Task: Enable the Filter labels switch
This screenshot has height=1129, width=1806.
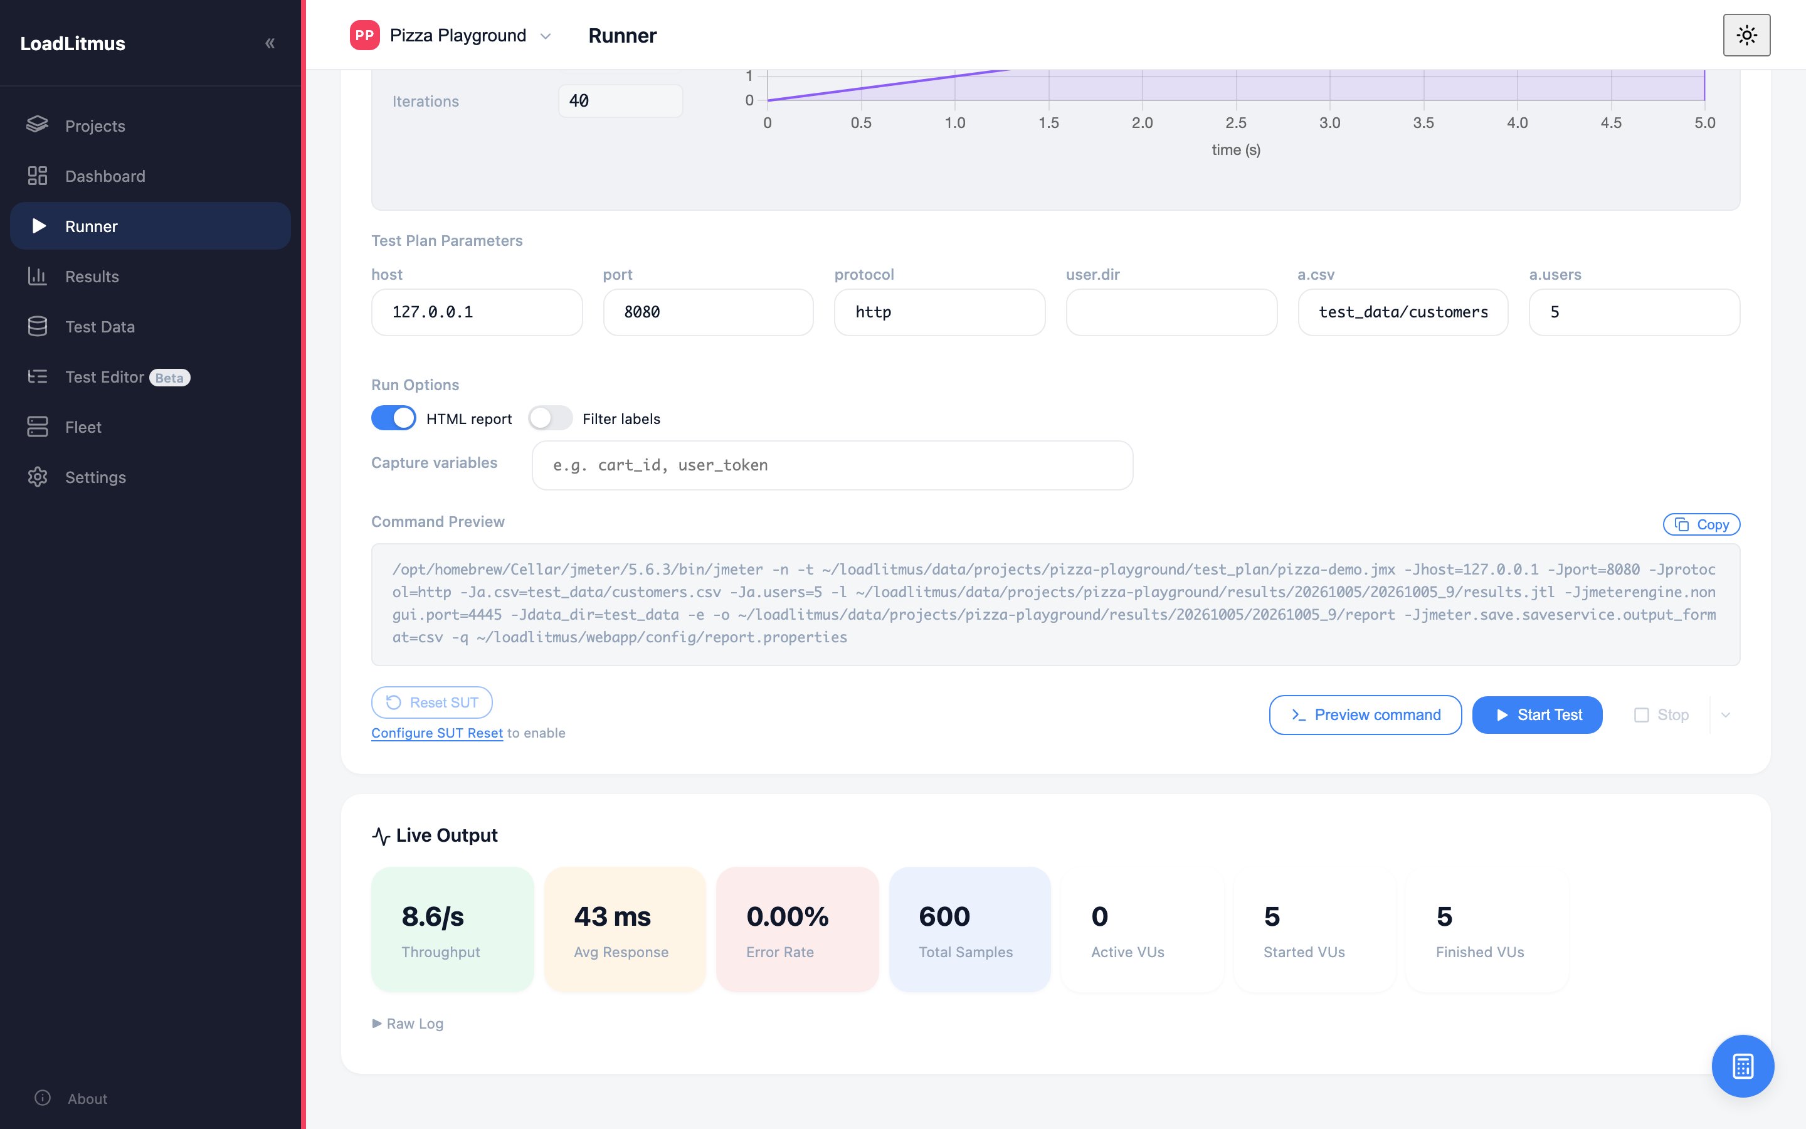Action: [550, 418]
